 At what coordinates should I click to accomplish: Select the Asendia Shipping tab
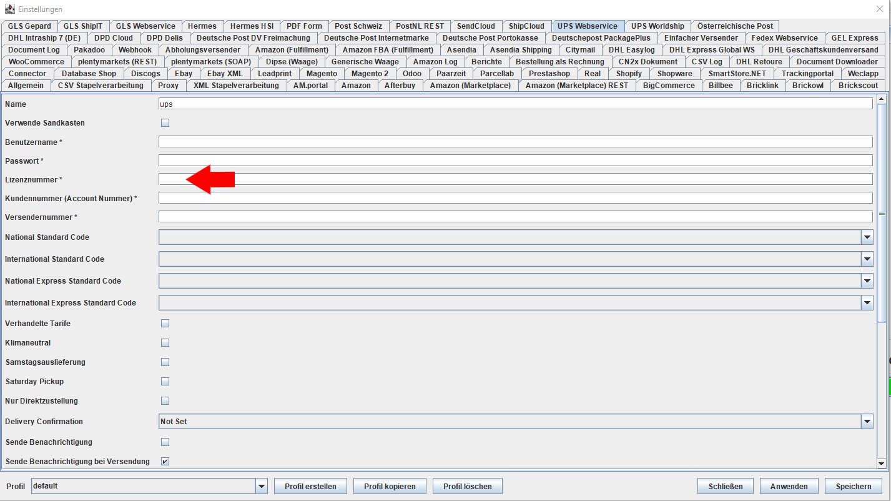(521, 50)
